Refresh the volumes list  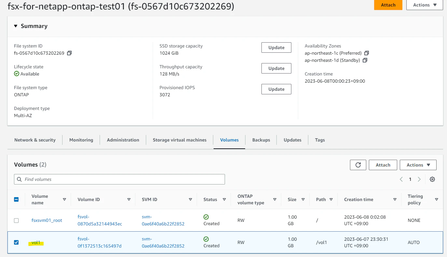pyautogui.click(x=358, y=165)
